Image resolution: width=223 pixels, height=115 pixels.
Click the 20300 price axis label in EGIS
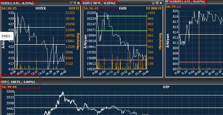click(91, 13)
